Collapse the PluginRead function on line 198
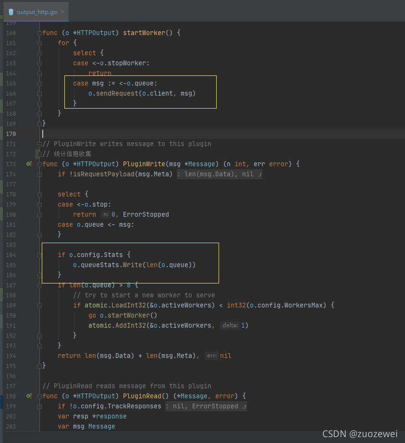The image size is (405, 443). click(x=39, y=396)
